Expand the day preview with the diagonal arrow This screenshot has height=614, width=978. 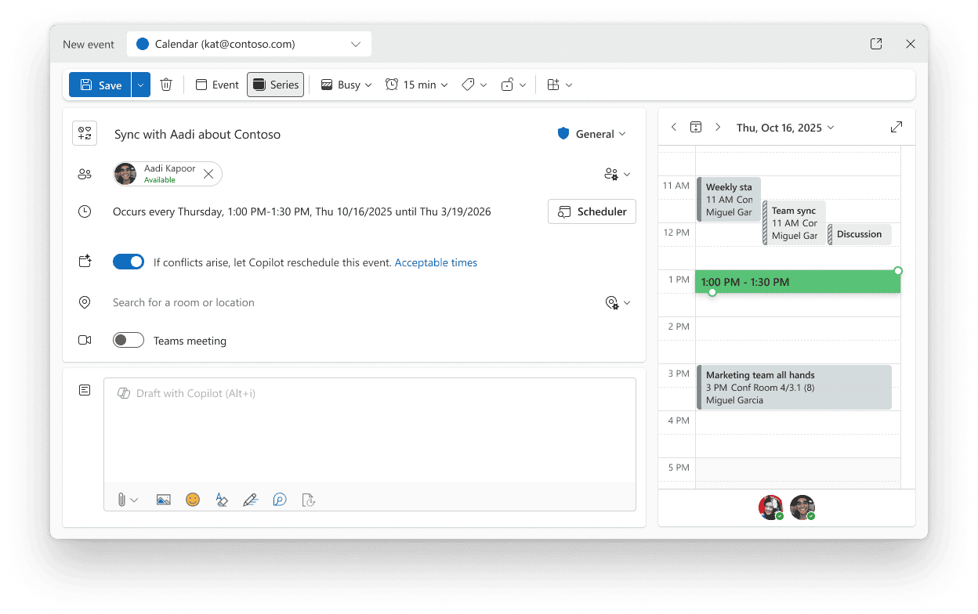coord(896,126)
